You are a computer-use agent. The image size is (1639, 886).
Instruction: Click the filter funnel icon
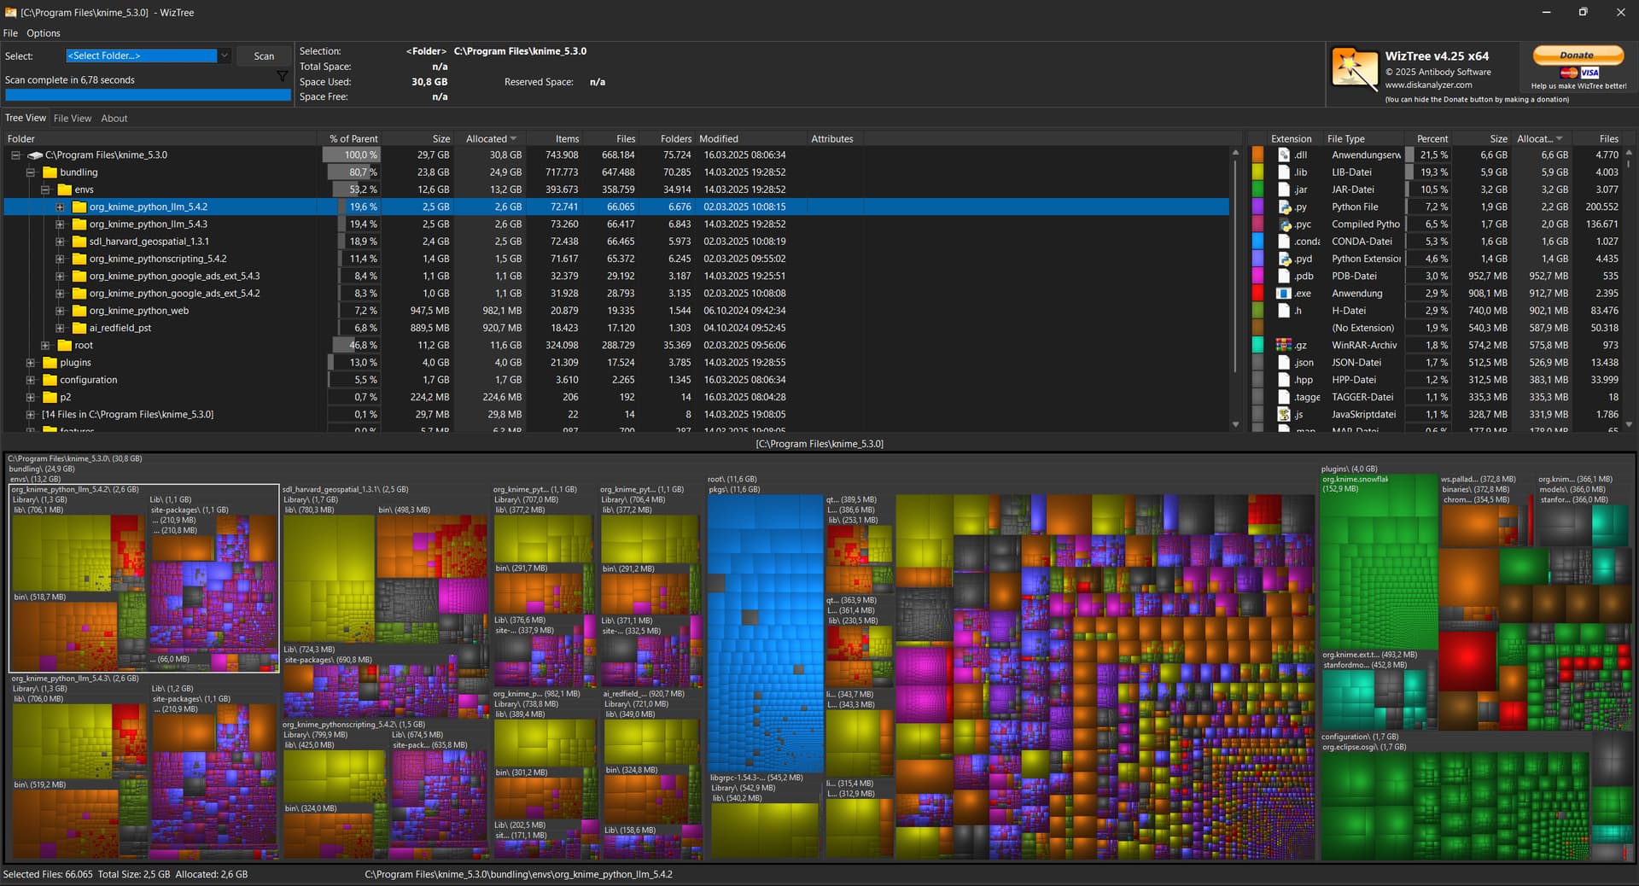(x=282, y=77)
